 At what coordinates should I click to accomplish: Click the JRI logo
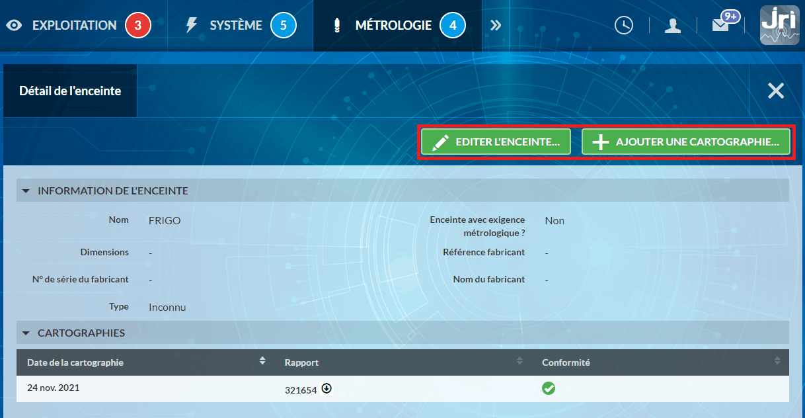coord(780,25)
